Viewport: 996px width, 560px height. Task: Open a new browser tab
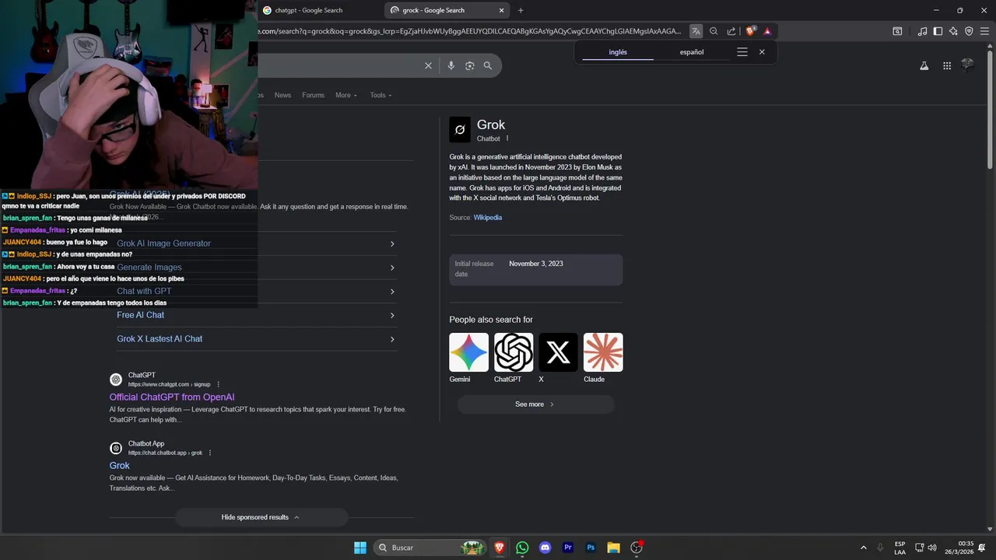521,10
